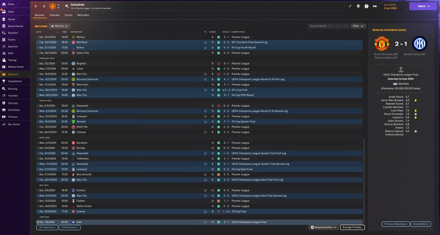
Task: Click the date Sun 00:00 2 Jun 2024
Action: 390,6
